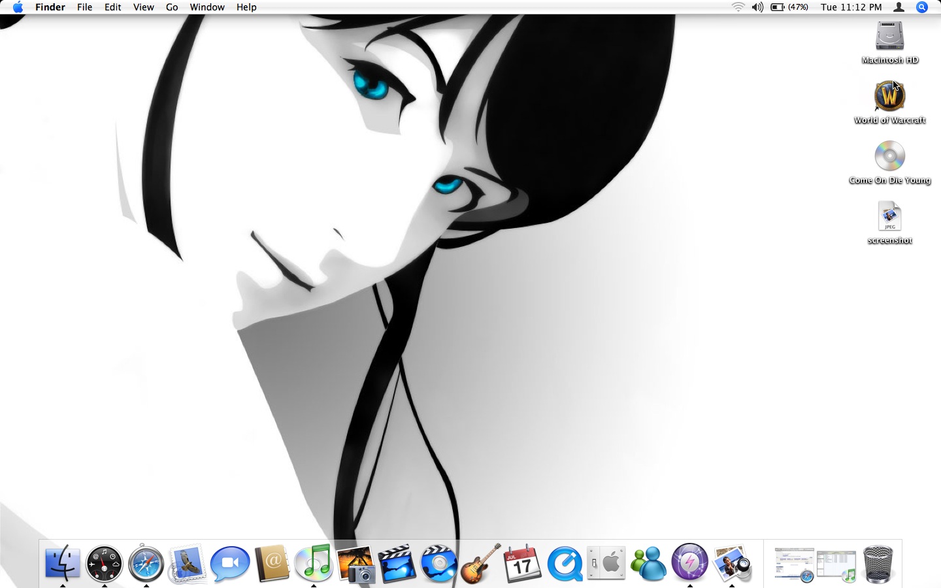Restore the minimized iTunes window from Dock
The image size is (941, 588).
[836, 566]
